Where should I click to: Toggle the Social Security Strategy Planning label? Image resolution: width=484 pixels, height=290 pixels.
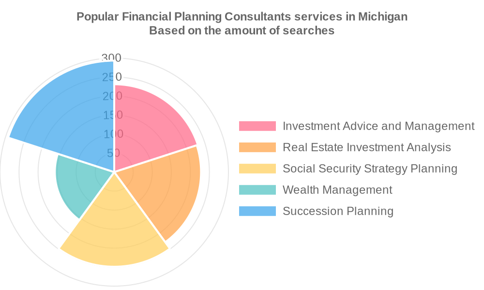pos(370,169)
